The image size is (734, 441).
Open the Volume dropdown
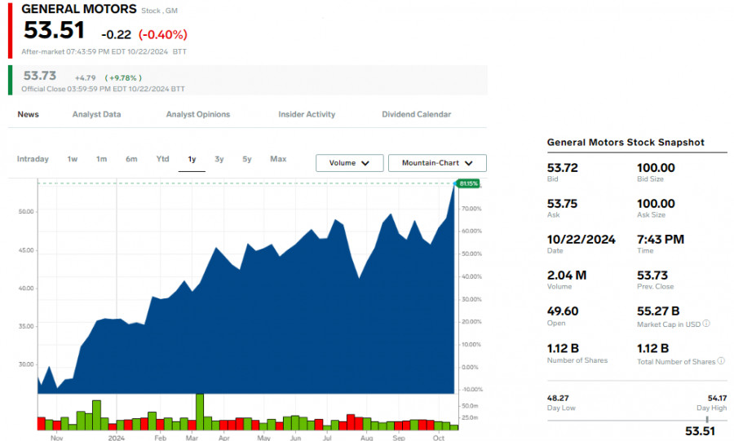click(x=350, y=163)
